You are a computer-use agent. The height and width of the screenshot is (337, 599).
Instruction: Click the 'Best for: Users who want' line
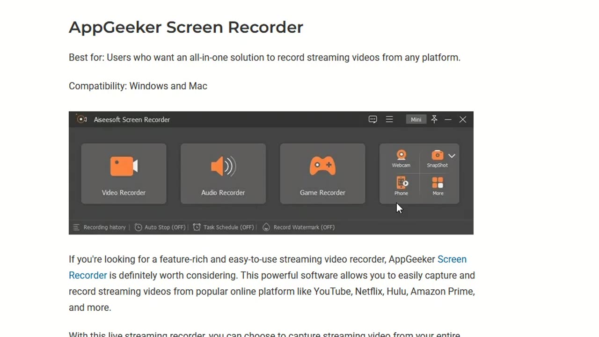click(264, 58)
